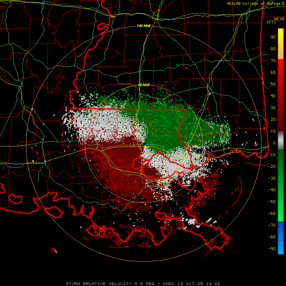The width and height of the screenshot is (286, 286).
Task: Click the 60 value on velocity scale
Action: coord(273,72)
